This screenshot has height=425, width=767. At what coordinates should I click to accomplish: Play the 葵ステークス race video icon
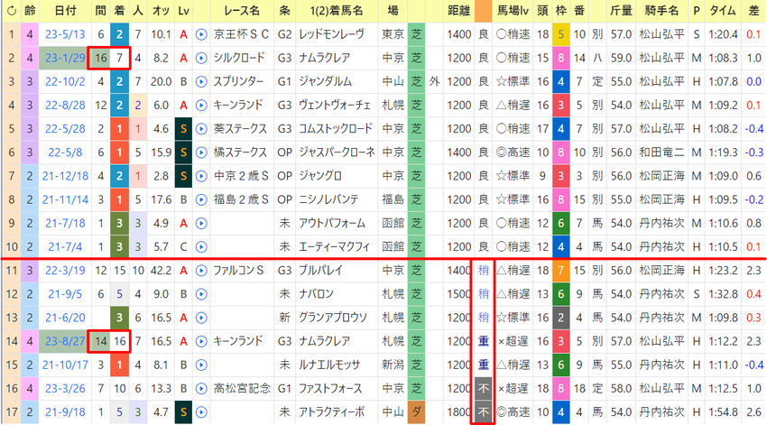pos(201,129)
